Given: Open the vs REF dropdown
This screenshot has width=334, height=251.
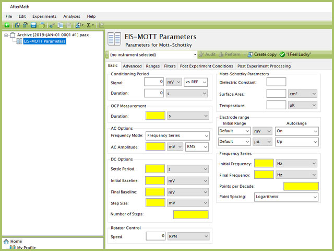Looking at the screenshot, I should click(x=196, y=82).
